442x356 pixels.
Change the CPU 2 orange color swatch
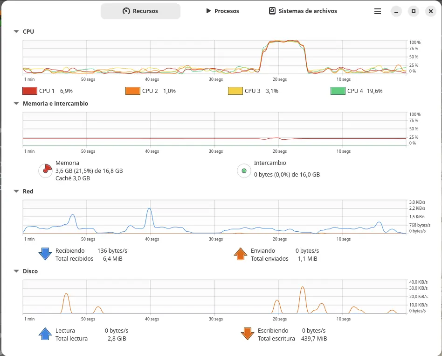[133, 91]
